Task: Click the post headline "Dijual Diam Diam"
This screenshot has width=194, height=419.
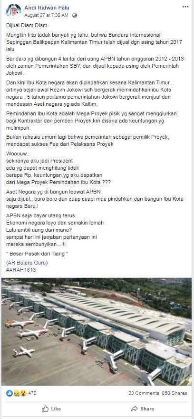Action: 27,26
